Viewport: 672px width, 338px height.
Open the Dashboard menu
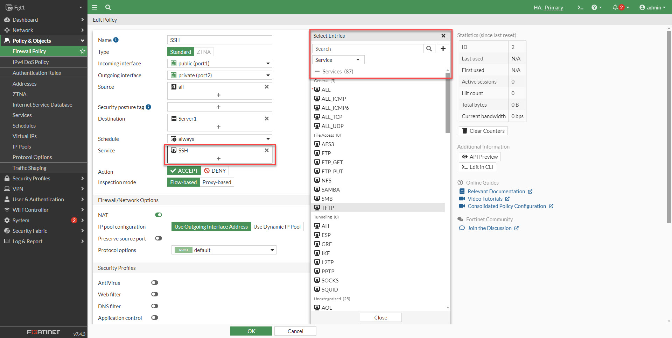tap(44, 20)
